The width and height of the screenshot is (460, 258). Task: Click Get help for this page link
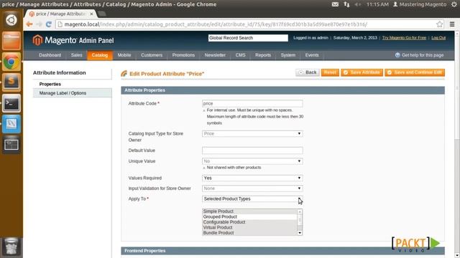[x=423, y=55]
